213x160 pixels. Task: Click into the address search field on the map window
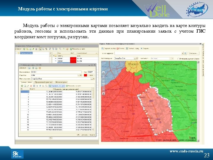click(x=148, y=53)
